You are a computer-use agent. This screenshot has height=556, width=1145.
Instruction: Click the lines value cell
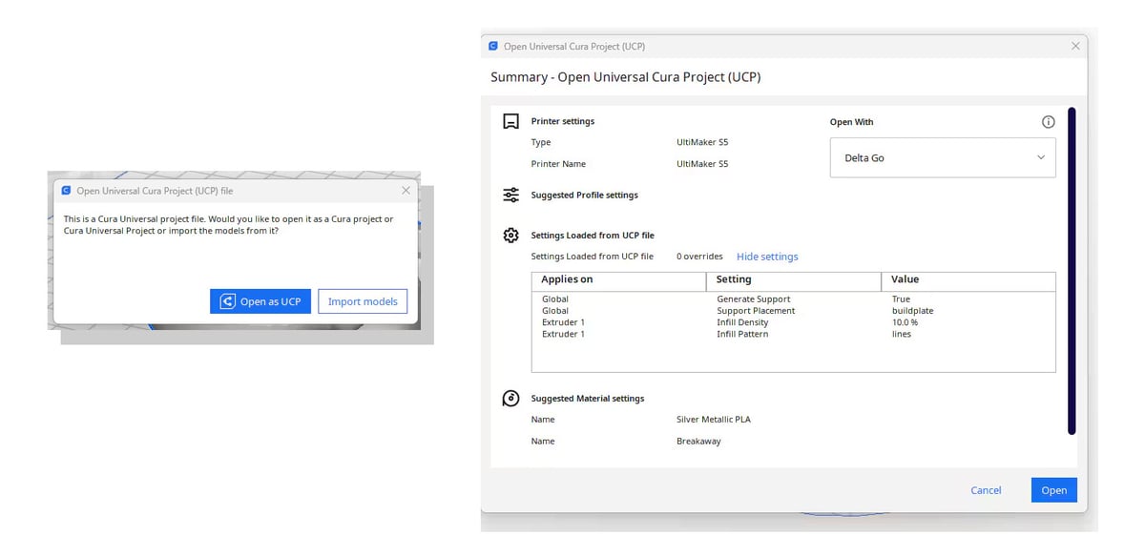tap(901, 334)
